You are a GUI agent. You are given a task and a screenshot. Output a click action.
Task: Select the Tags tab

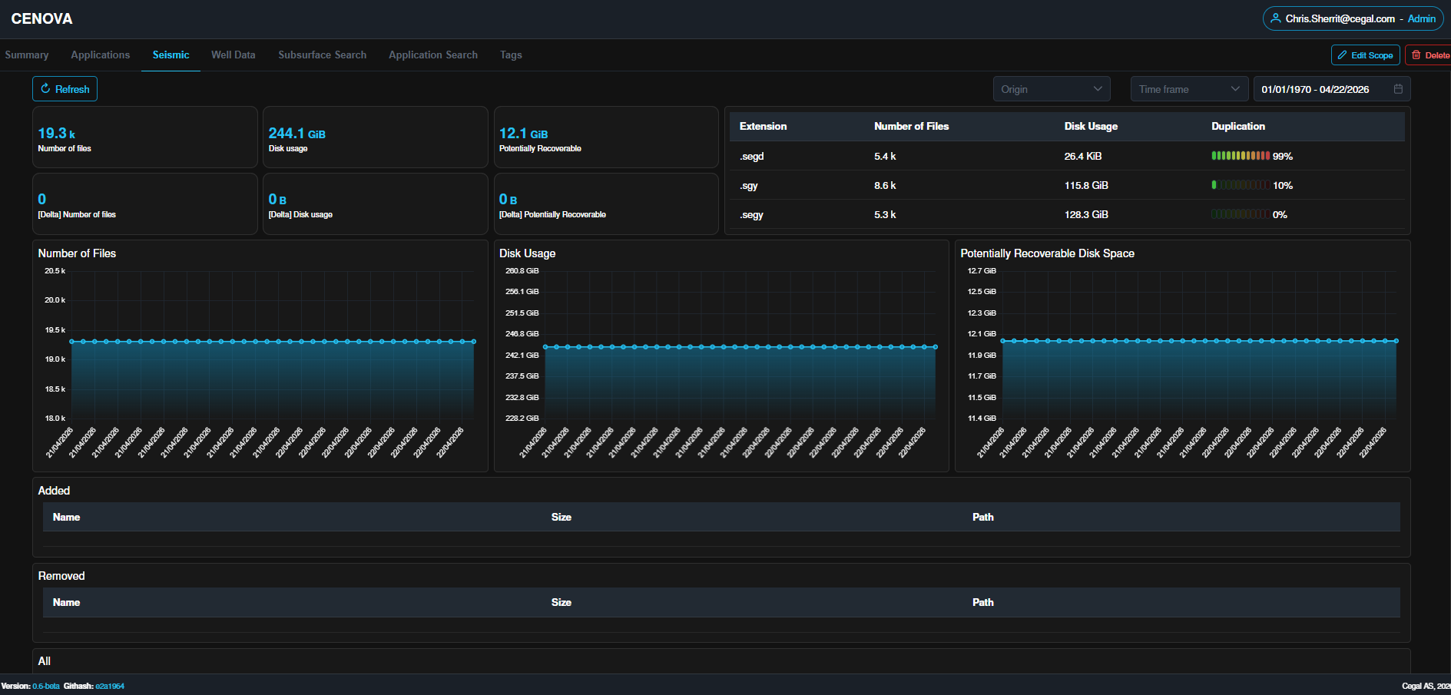[x=511, y=55]
